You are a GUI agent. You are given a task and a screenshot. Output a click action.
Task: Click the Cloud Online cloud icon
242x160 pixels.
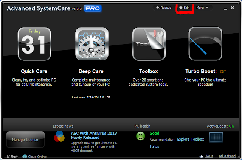click(x=25, y=156)
